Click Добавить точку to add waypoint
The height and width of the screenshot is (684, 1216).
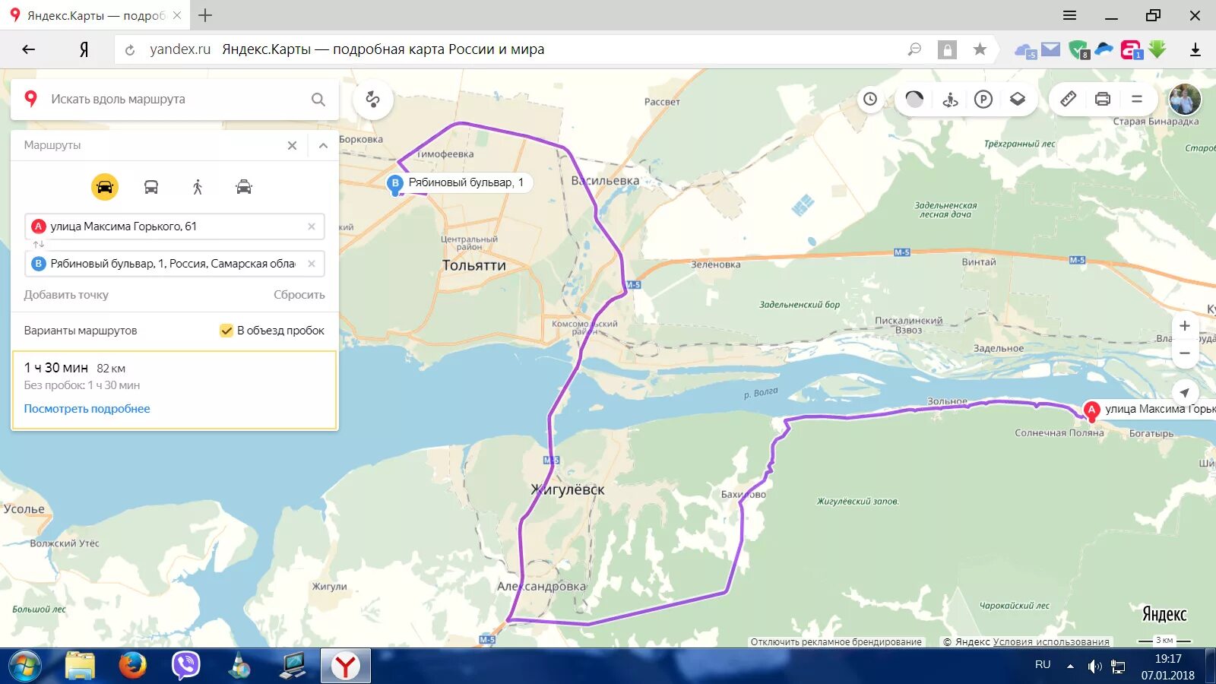(66, 295)
